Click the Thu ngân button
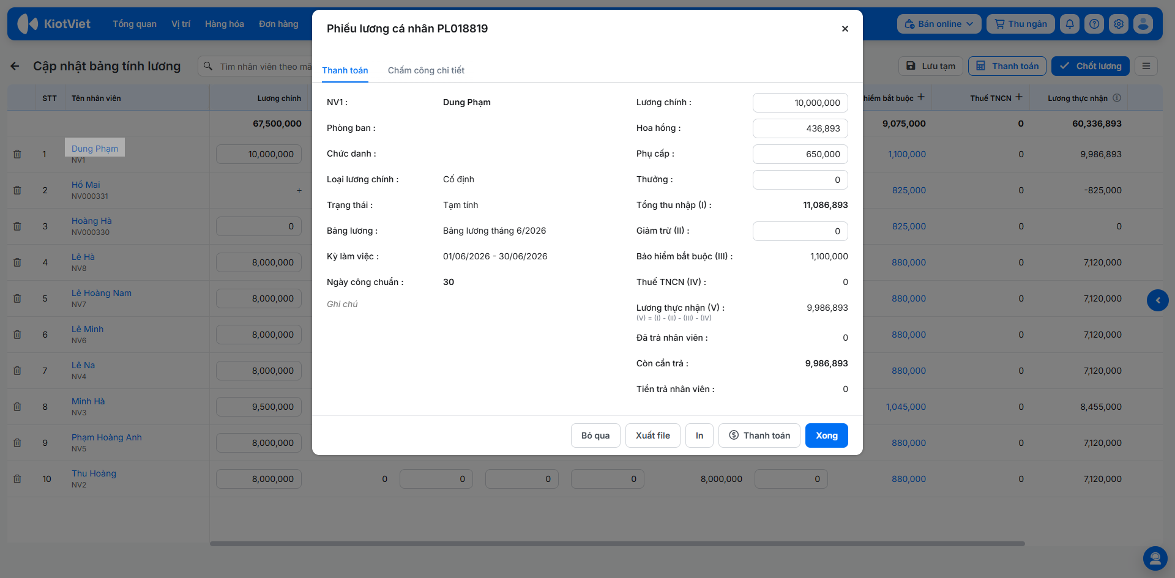 coord(1021,24)
